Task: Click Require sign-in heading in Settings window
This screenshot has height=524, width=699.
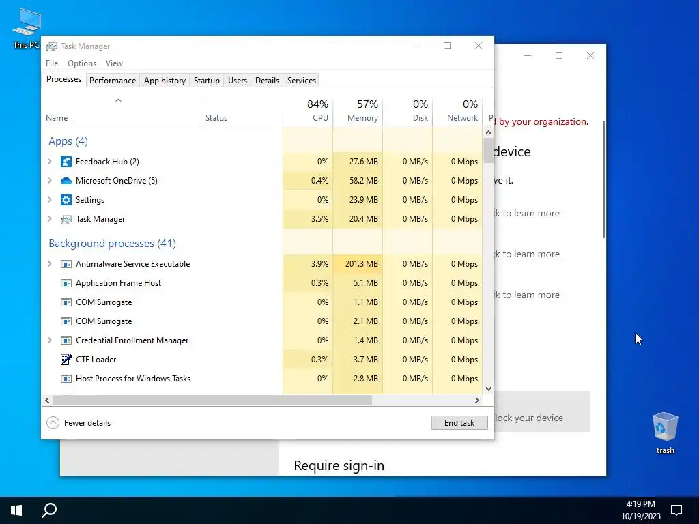Action: coord(339,465)
